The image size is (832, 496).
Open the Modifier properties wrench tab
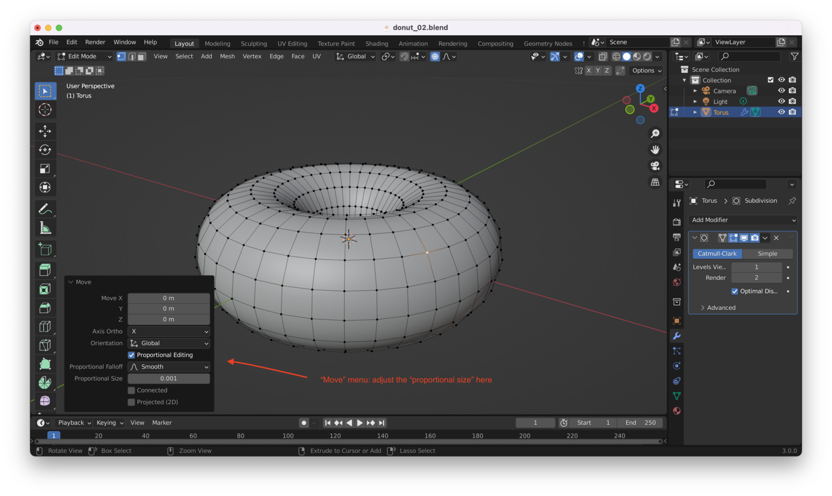pyautogui.click(x=677, y=336)
